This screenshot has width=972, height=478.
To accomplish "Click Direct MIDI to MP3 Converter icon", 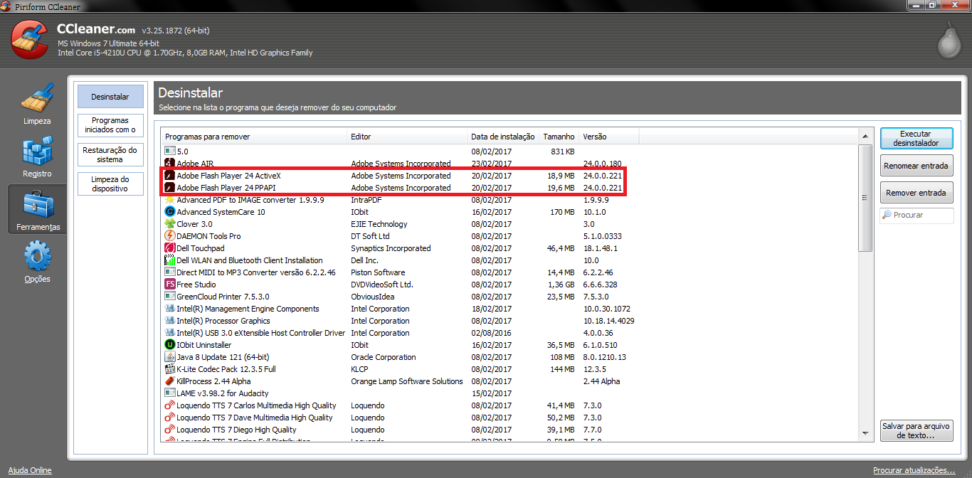I will pyautogui.click(x=170, y=272).
